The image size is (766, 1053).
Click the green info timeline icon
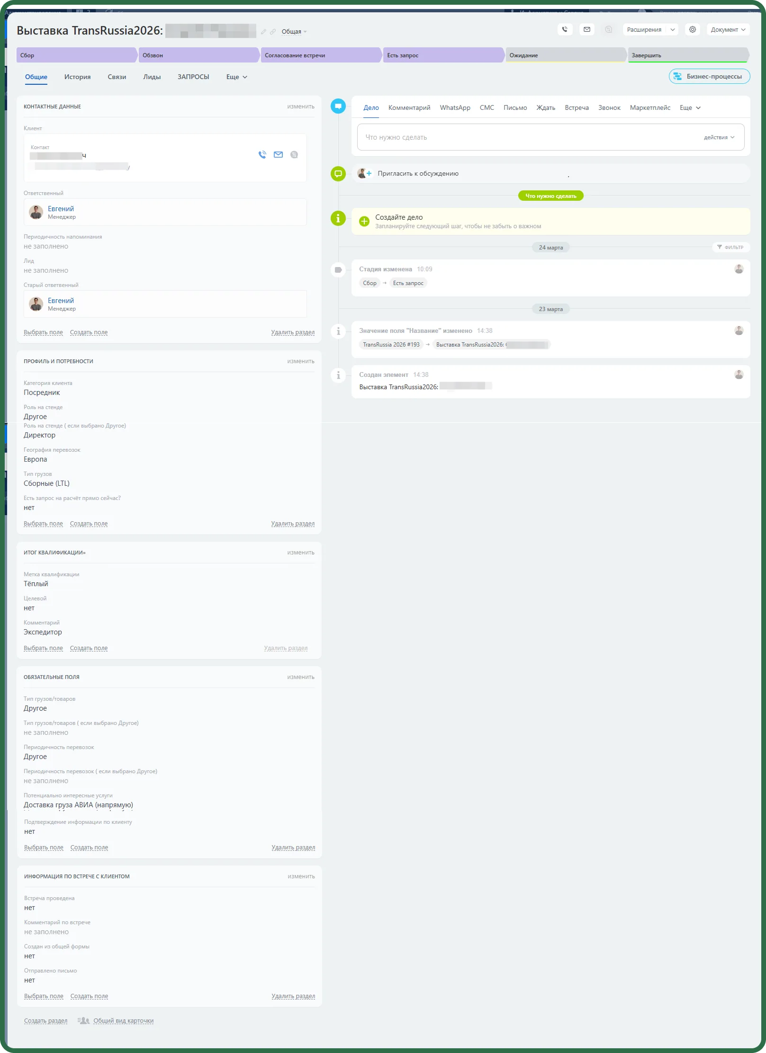tap(338, 218)
